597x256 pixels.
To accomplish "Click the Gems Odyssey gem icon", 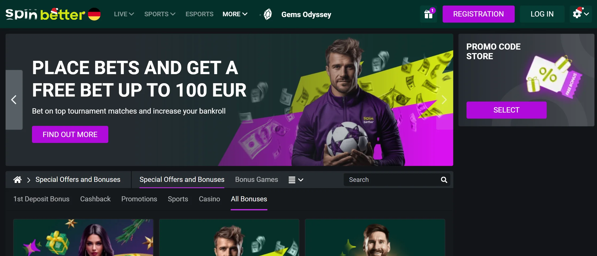I will click(x=268, y=14).
